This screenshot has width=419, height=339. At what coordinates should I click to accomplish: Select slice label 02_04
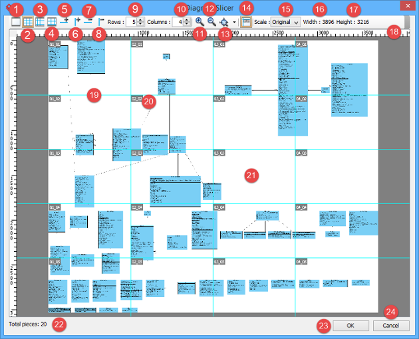click(x=137, y=207)
